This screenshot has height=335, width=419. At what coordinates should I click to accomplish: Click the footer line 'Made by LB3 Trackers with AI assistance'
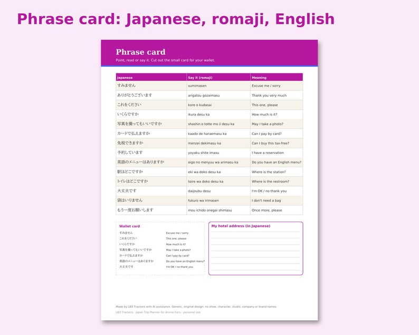pyautogui.click(x=196, y=307)
